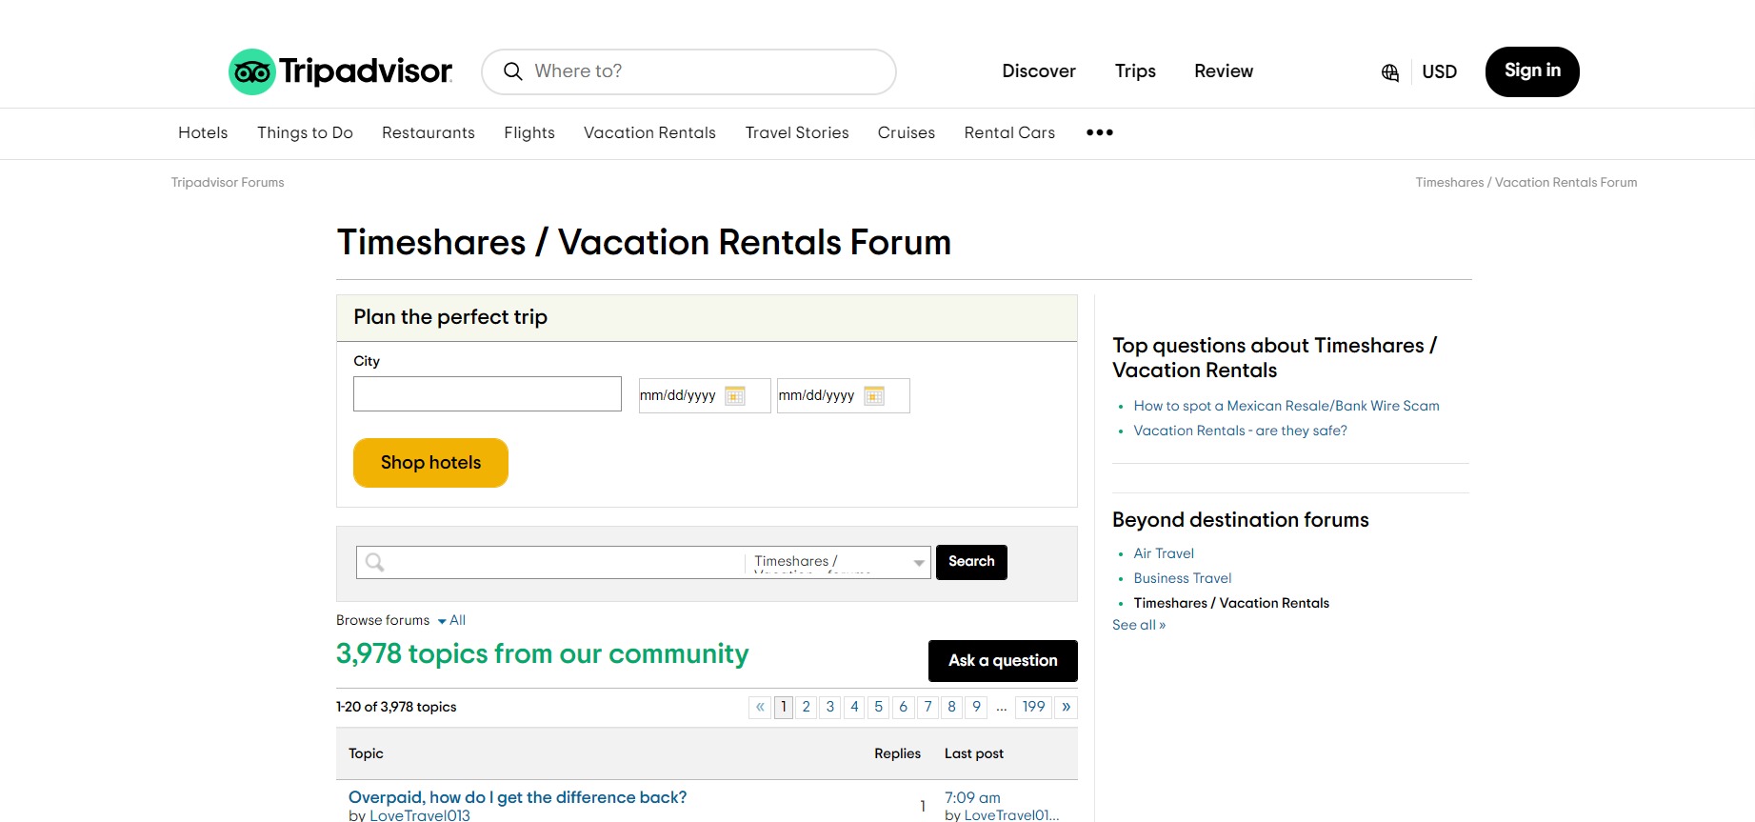Open Travel Stories in navigation bar
Image resolution: width=1755 pixels, height=822 pixels.
pyautogui.click(x=797, y=133)
